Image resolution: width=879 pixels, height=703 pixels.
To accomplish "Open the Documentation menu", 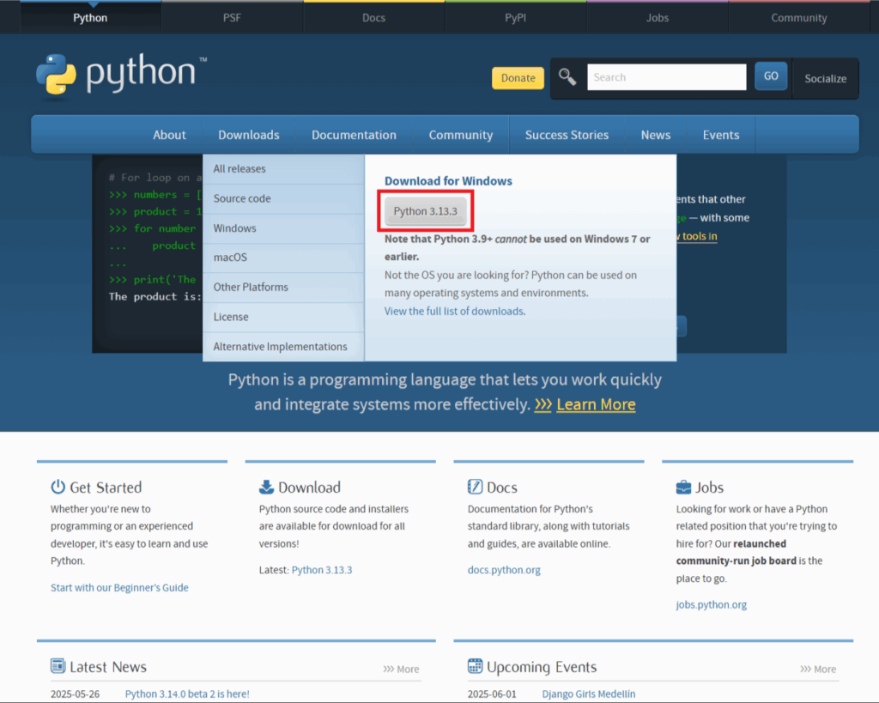I will pos(355,135).
